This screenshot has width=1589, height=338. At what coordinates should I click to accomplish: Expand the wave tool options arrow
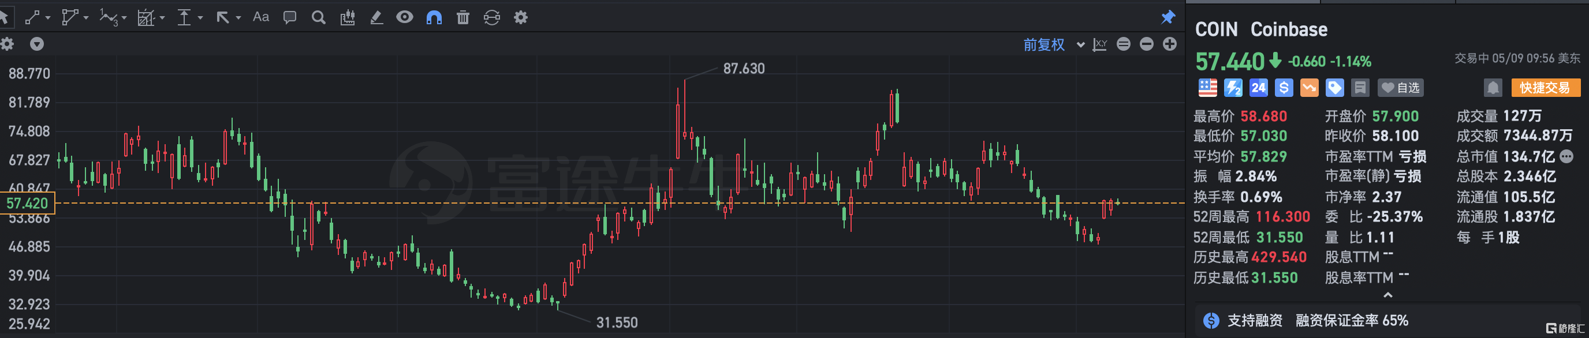(124, 18)
